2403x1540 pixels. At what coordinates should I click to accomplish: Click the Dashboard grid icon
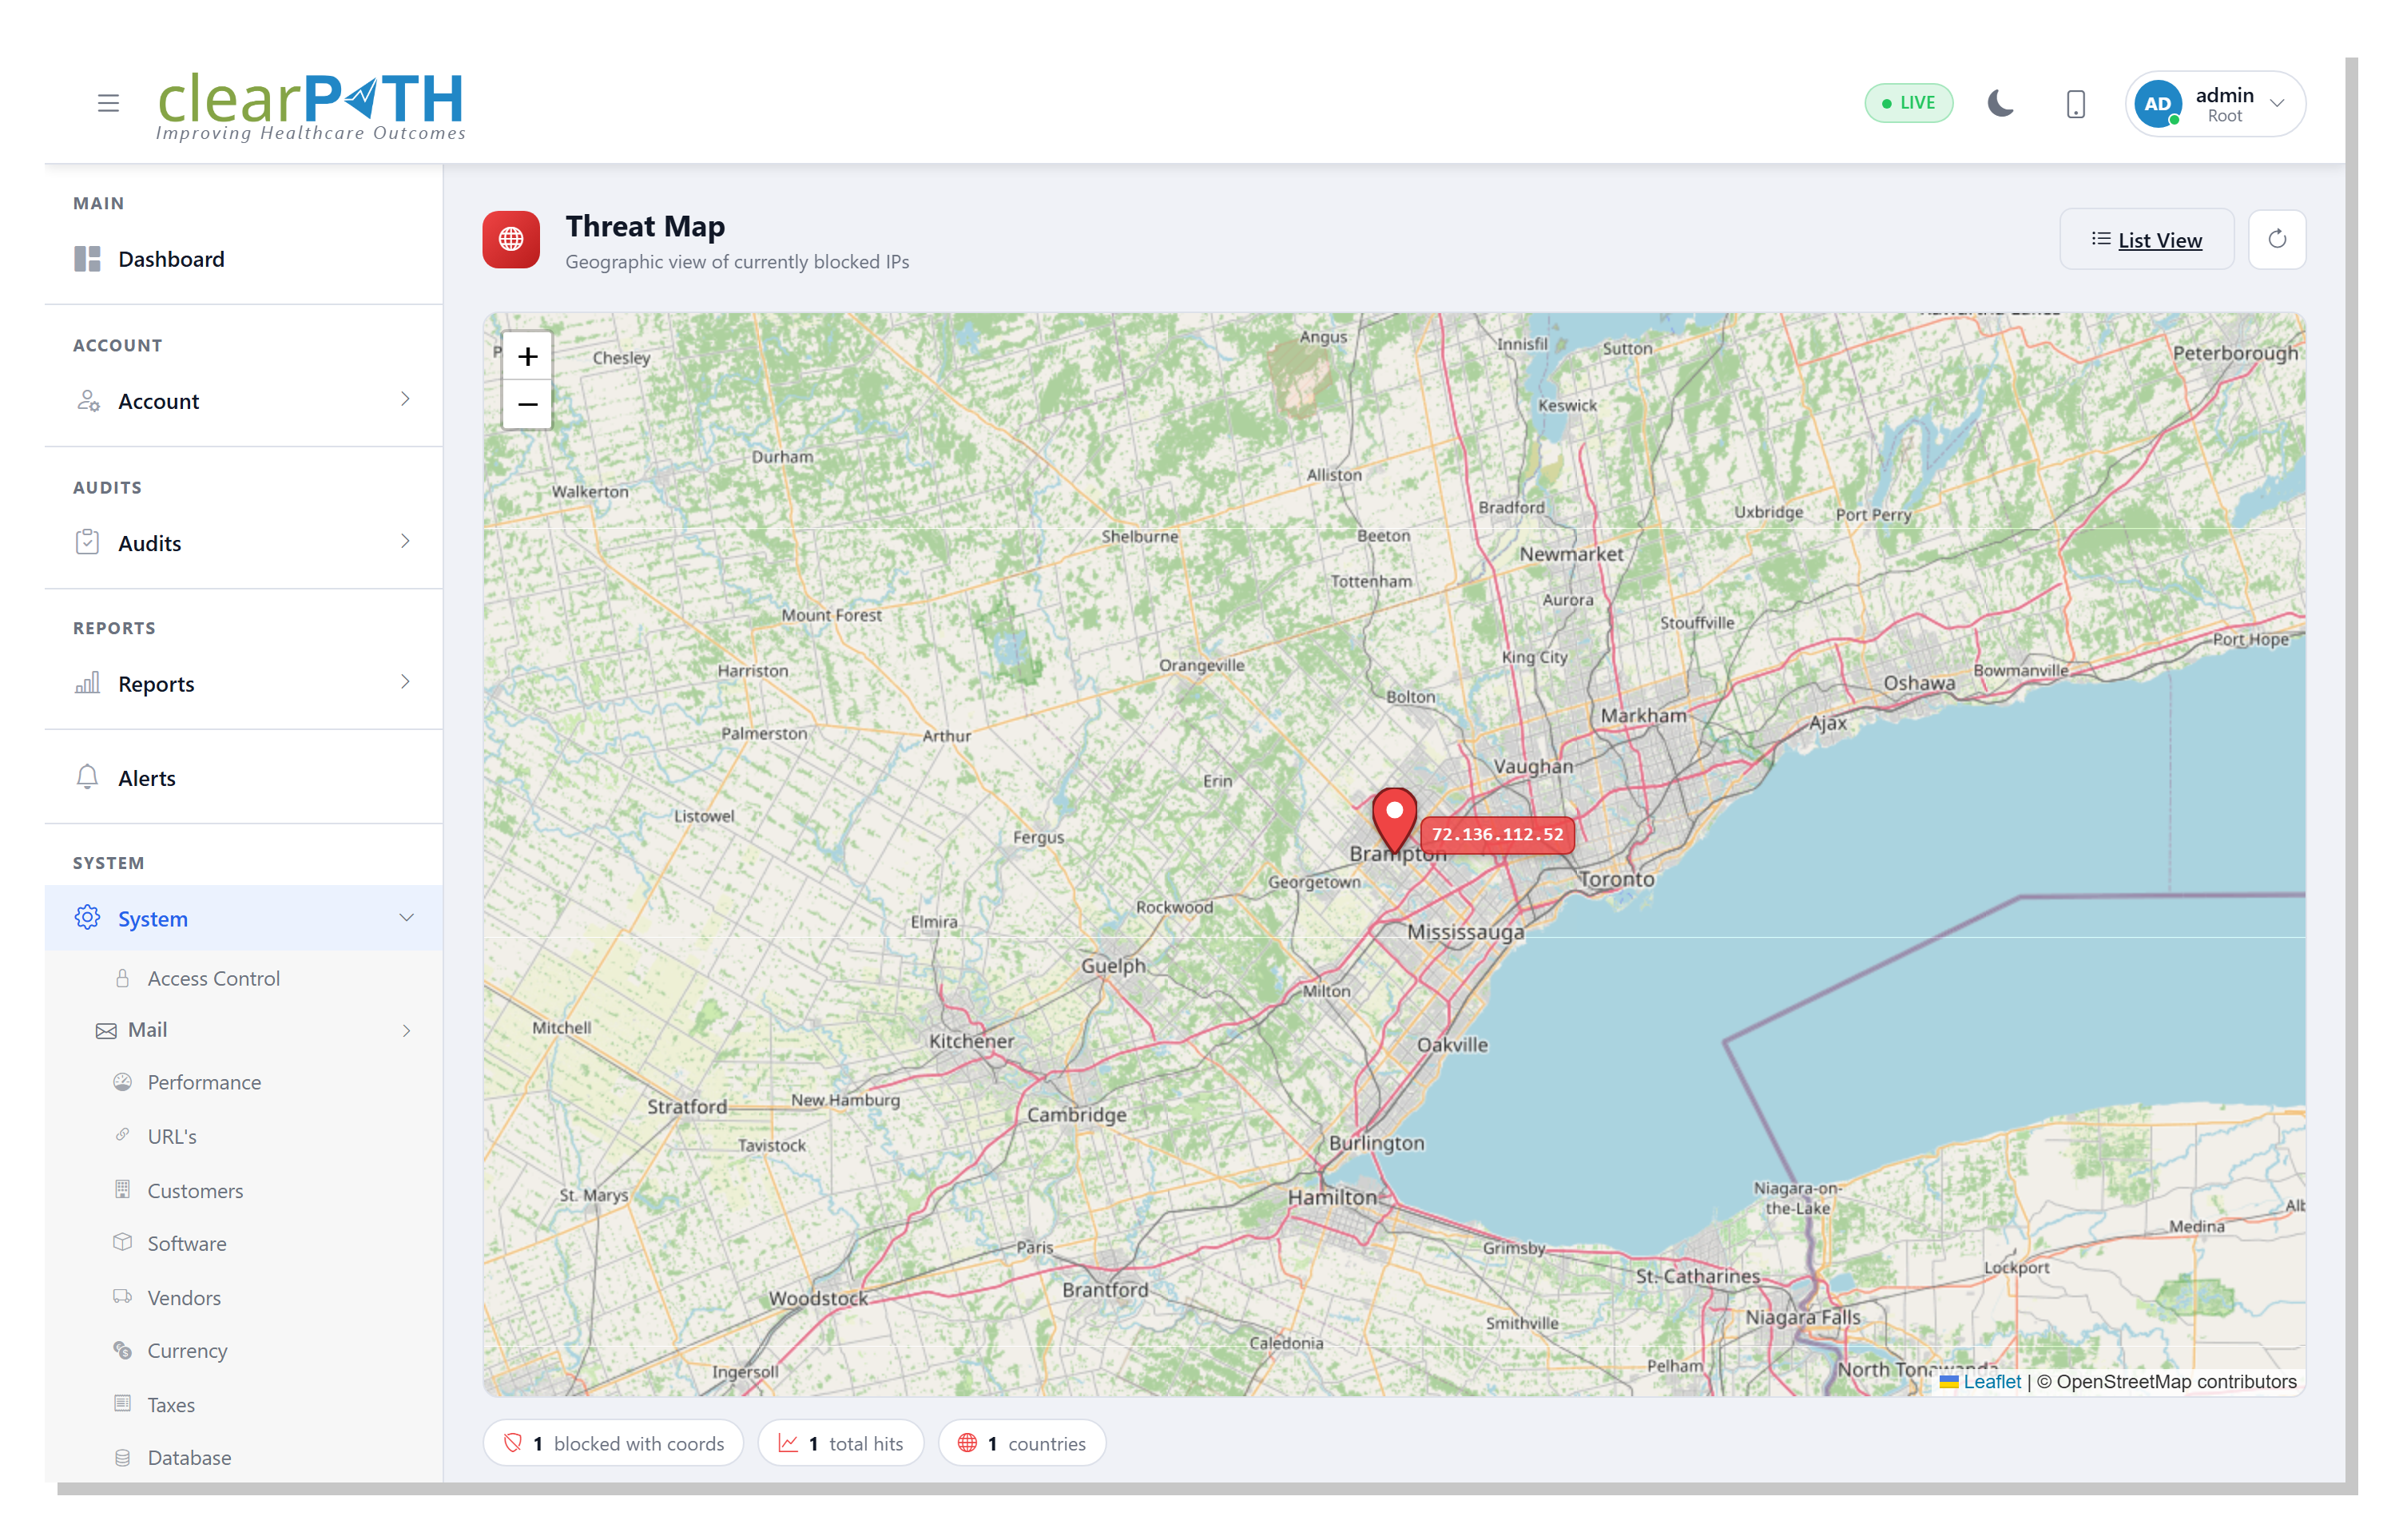tap(87, 259)
